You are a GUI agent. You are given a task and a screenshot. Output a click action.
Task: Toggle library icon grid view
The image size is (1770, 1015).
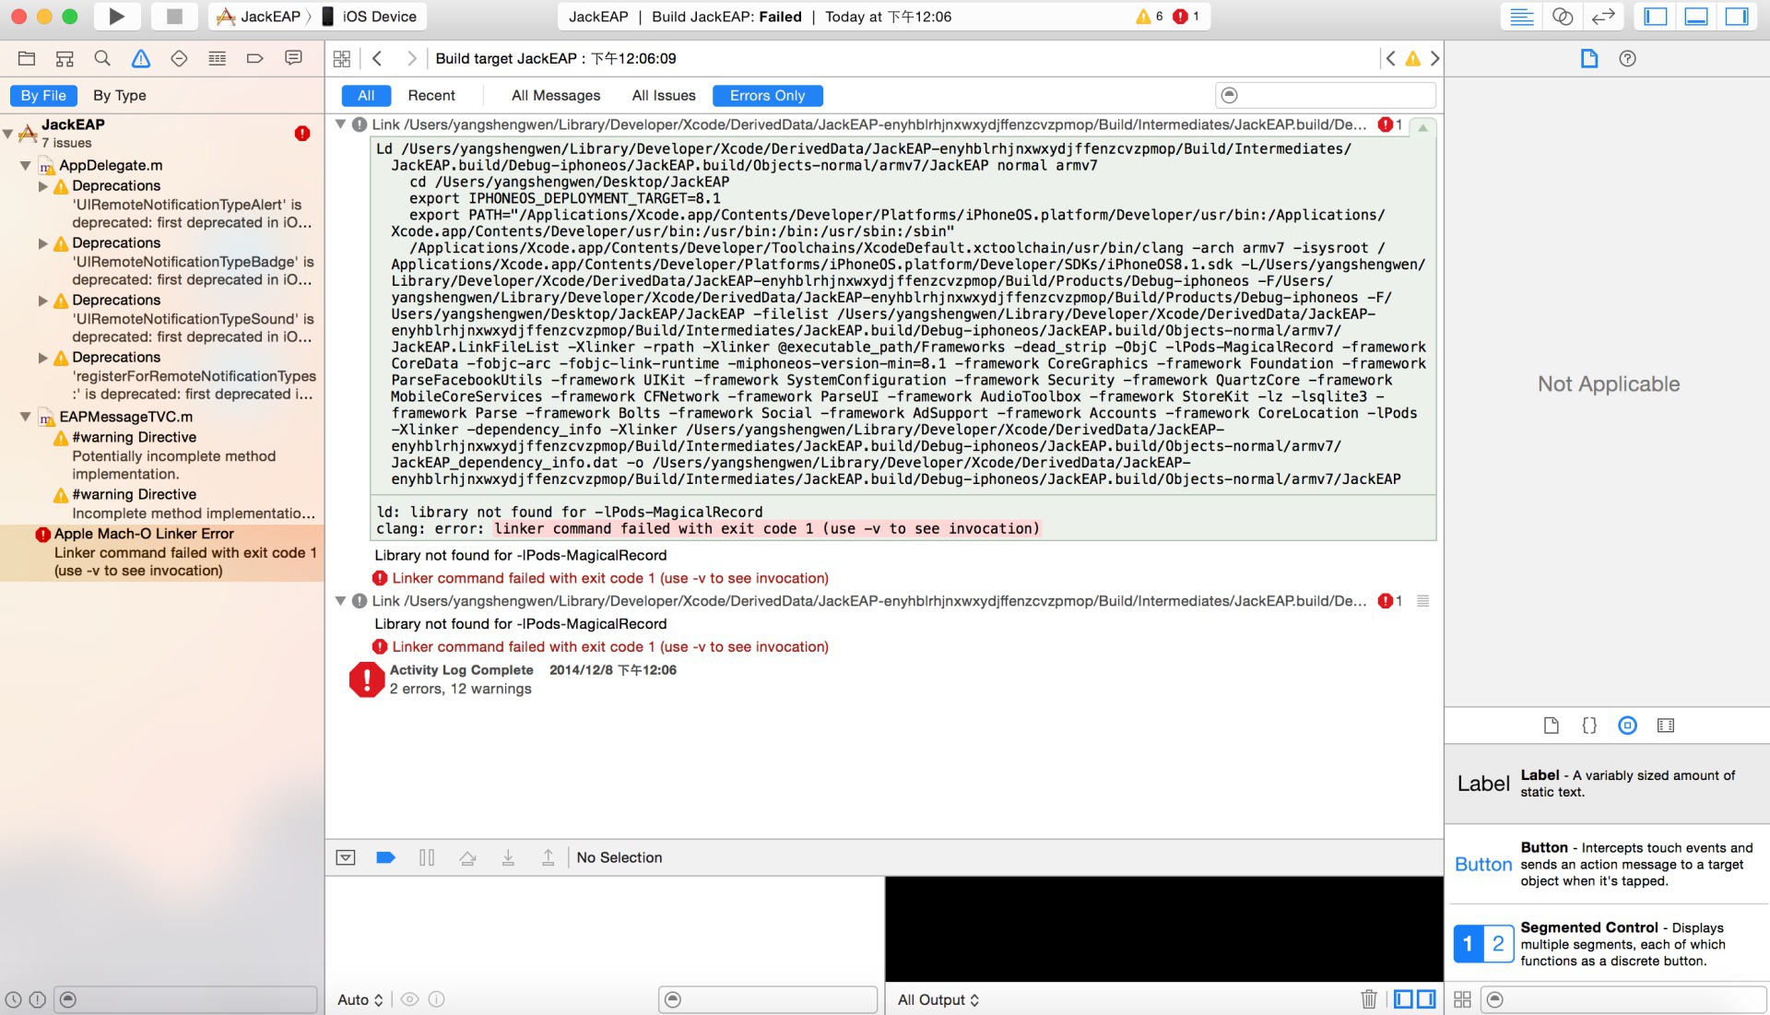point(1462,999)
